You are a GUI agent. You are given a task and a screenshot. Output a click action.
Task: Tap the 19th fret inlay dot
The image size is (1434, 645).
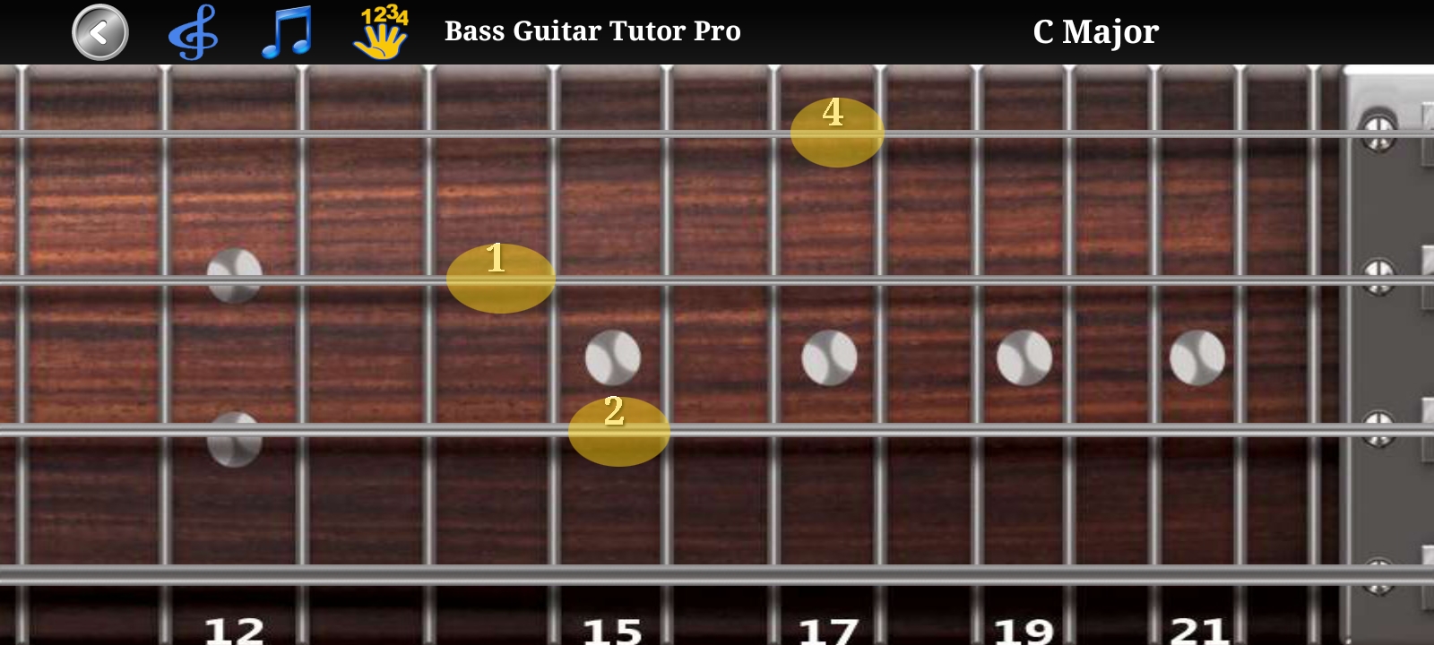(x=1024, y=357)
